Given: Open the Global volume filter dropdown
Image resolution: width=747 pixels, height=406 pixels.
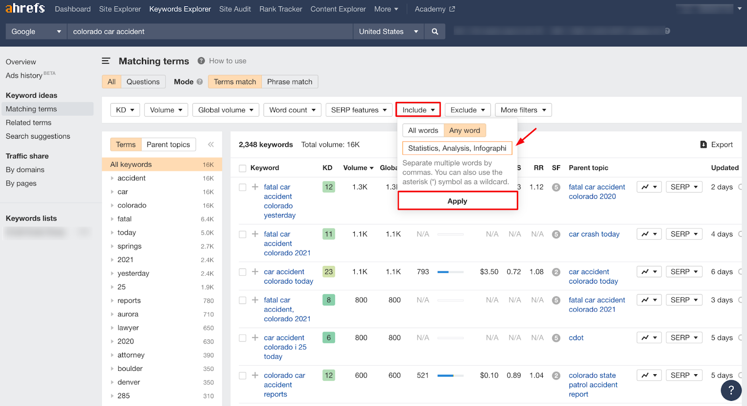Looking at the screenshot, I should [x=226, y=110].
